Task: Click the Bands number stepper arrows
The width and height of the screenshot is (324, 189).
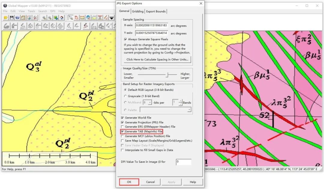Action: click(180, 102)
